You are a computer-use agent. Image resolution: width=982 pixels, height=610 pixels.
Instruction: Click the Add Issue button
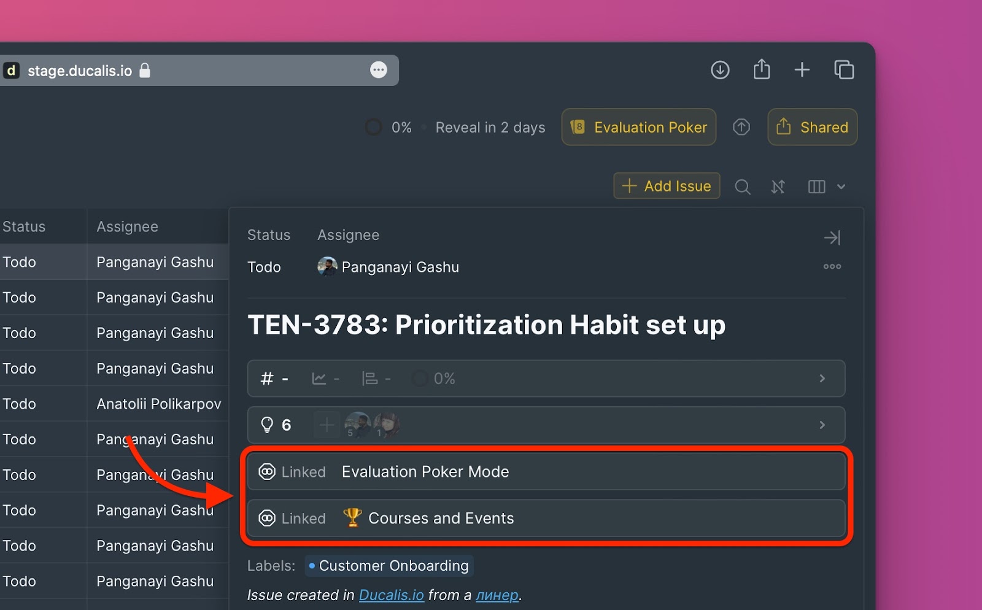point(667,186)
